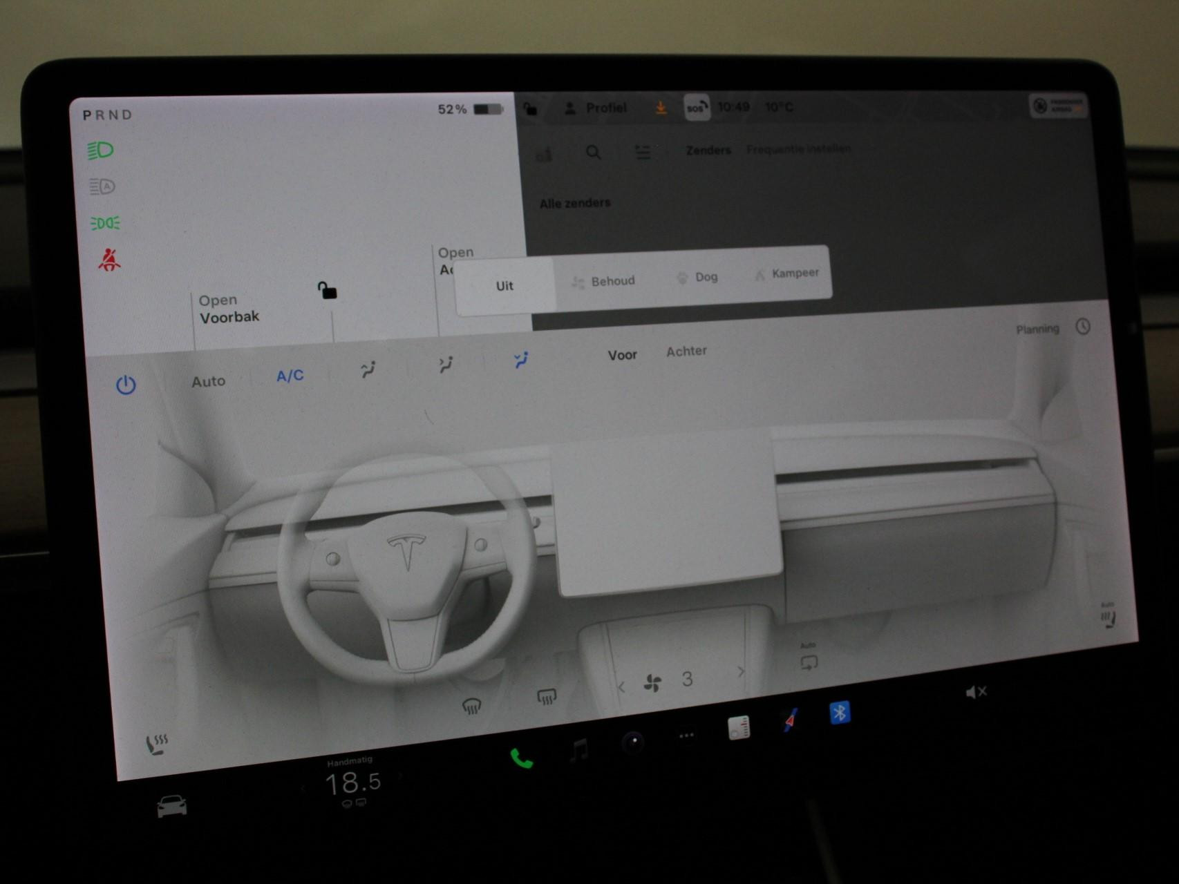Toggle the A/C setting
Image resolution: width=1179 pixels, height=884 pixels.
point(290,376)
